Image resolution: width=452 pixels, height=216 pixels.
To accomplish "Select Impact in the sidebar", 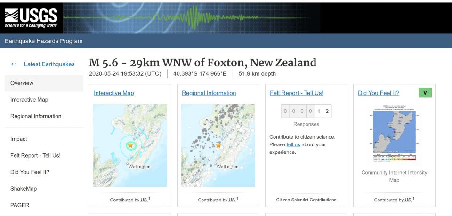I will [19, 139].
